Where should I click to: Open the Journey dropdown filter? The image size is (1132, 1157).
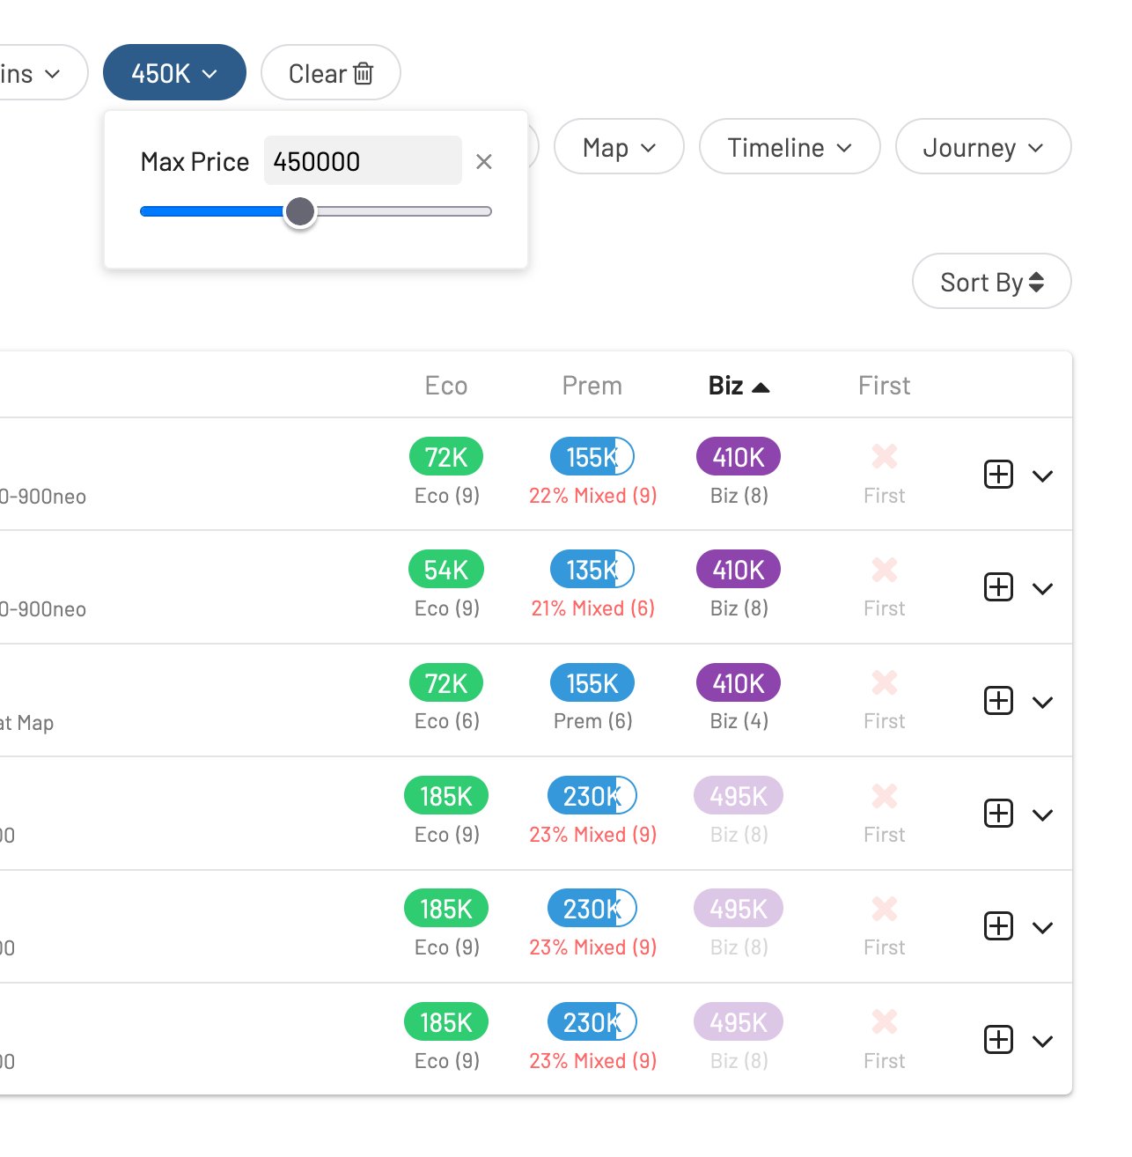982,147
